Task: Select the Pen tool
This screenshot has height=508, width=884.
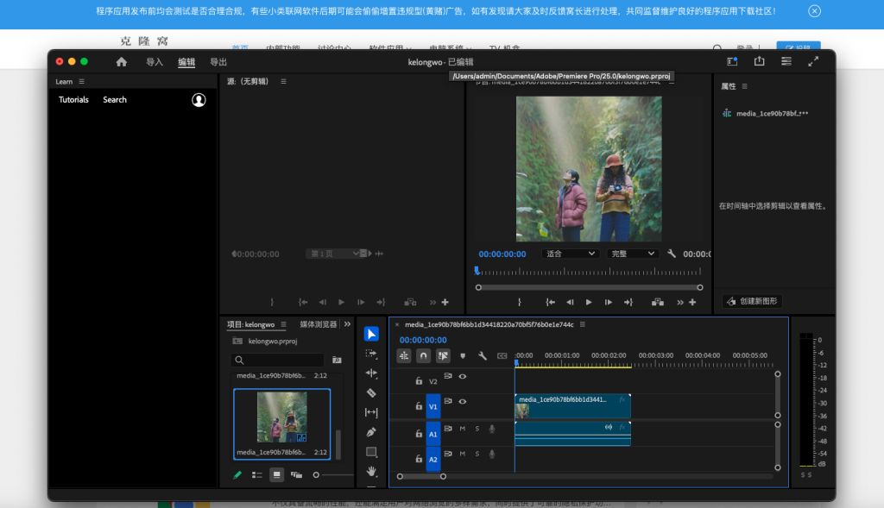Action: [x=371, y=432]
